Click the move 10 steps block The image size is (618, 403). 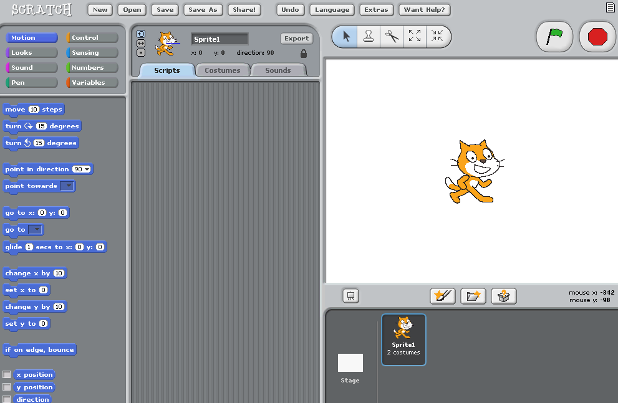point(34,110)
